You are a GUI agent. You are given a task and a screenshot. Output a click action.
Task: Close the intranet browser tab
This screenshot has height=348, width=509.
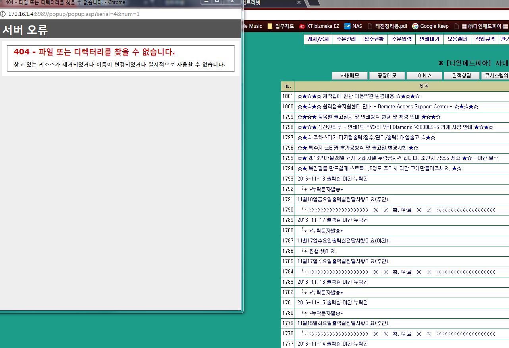coord(299,2)
